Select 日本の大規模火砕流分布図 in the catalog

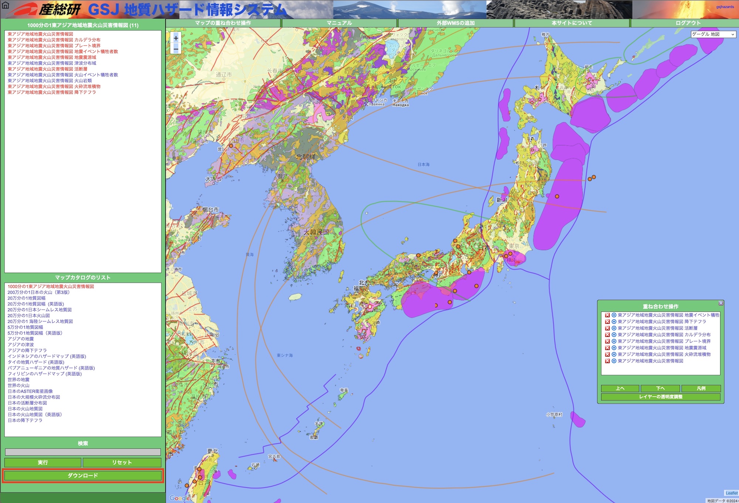(x=34, y=397)
